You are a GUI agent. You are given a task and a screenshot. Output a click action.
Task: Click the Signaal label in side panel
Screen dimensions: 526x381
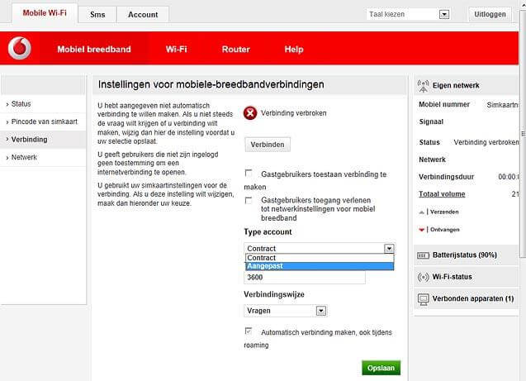(431, 121)
